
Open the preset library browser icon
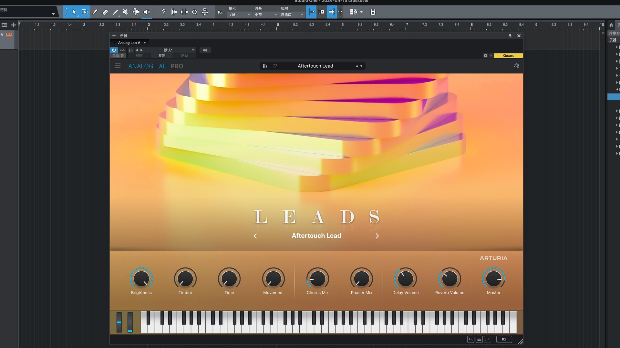pyautogui.click(x=265, y=66)
